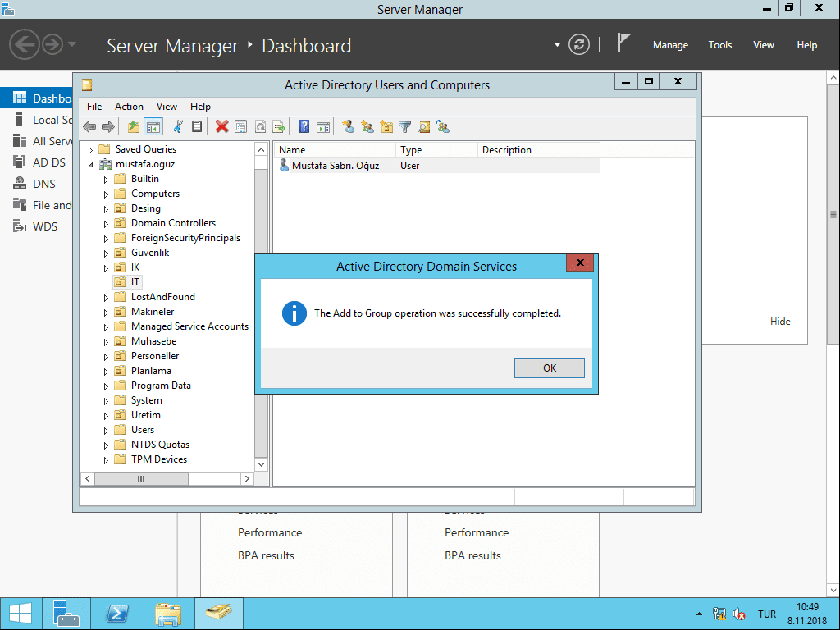Open Properties via toolbar icon
Screen dimensions: 840x630
click(241, 127)
